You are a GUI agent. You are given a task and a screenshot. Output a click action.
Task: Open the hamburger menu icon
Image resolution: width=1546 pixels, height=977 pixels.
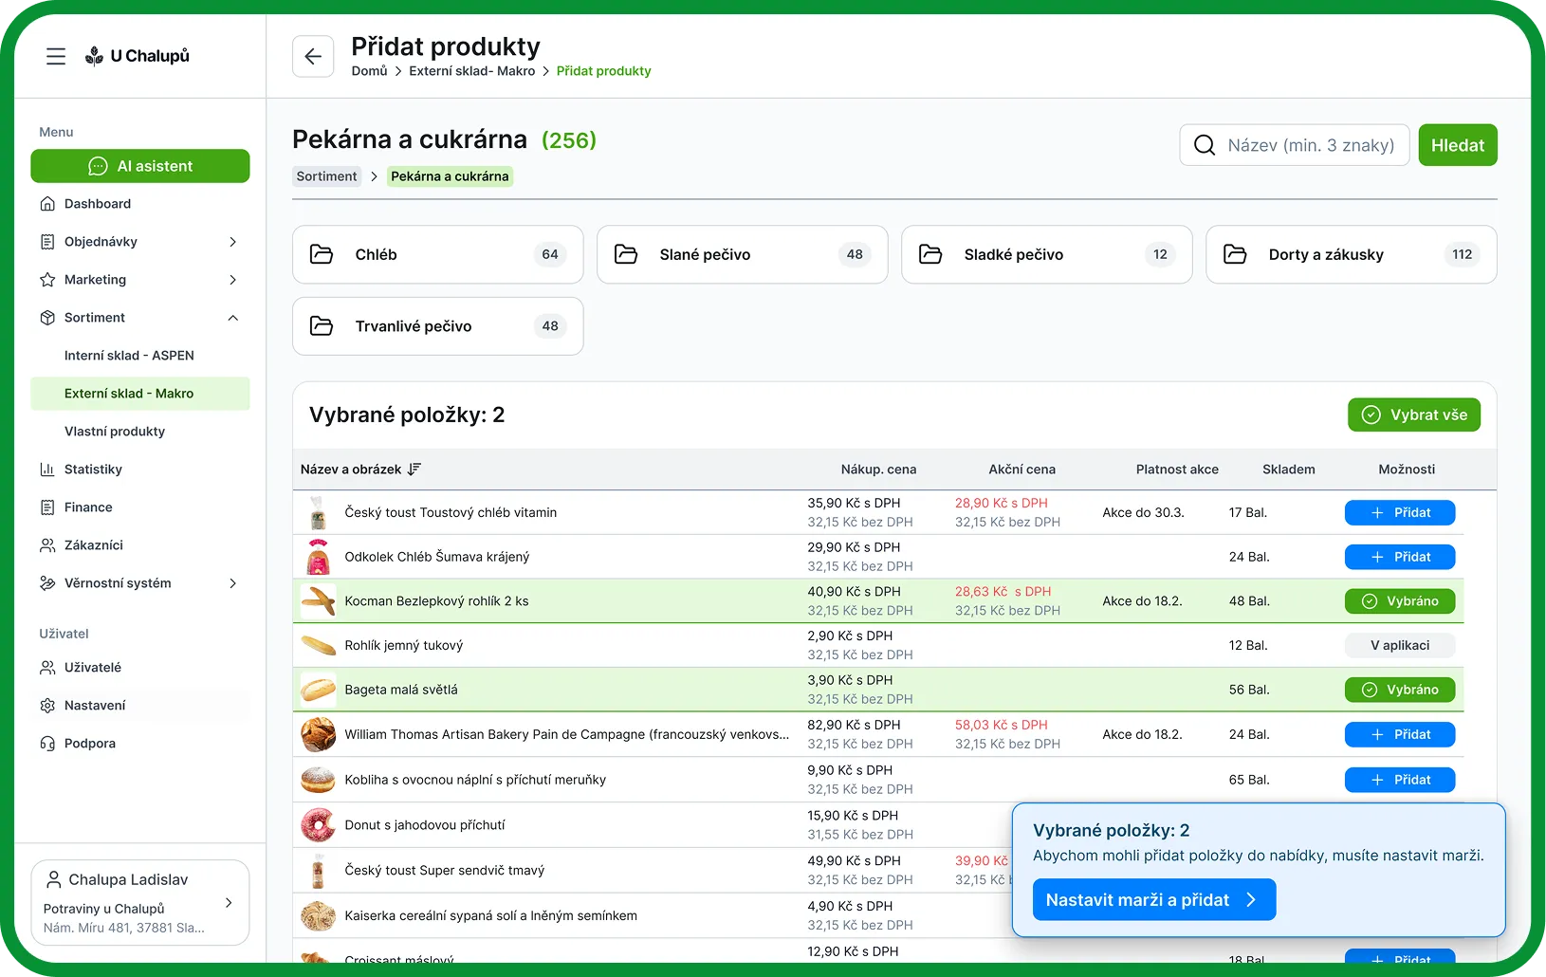pyautogui.click(x=56, y=57)
